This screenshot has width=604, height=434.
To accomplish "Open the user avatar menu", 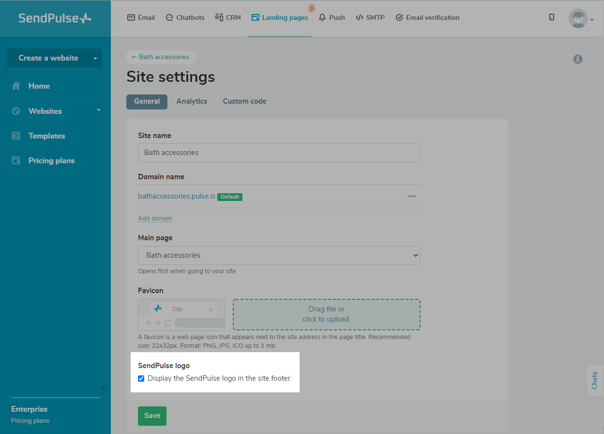I will pyautogui.click(x=581, y=18).
